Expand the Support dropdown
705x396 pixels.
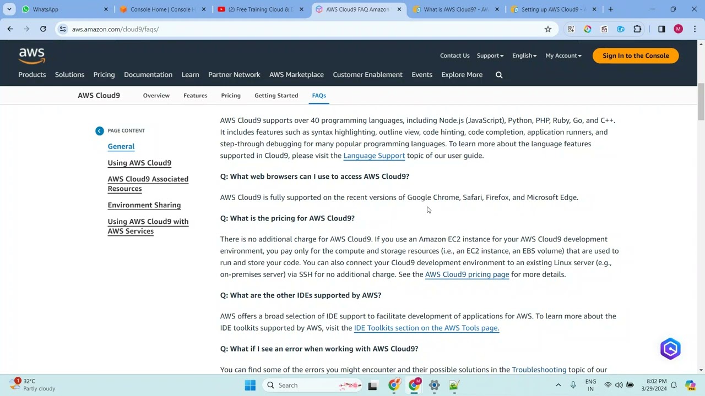(490, 56)
